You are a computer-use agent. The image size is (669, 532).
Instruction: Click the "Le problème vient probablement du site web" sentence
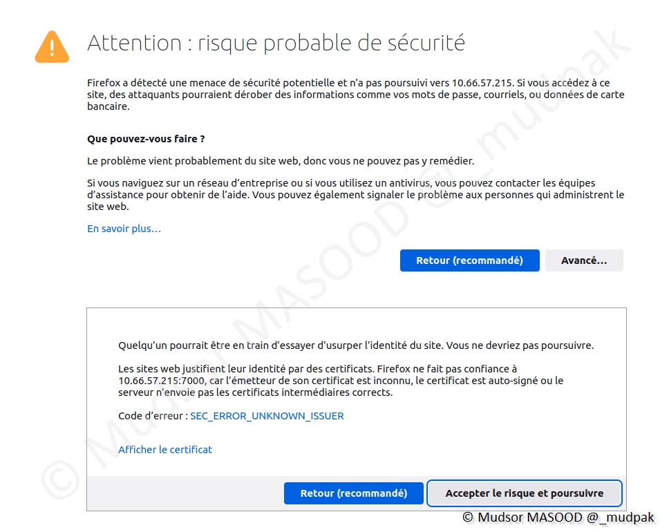coord(280,161)
